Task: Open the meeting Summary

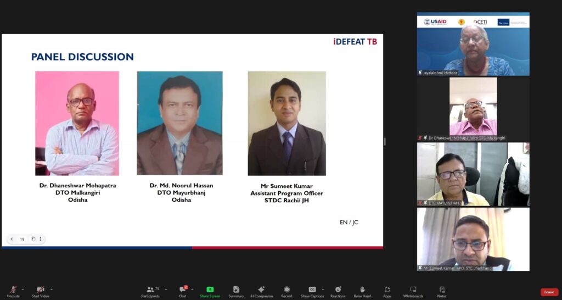Action: point(236,291)
